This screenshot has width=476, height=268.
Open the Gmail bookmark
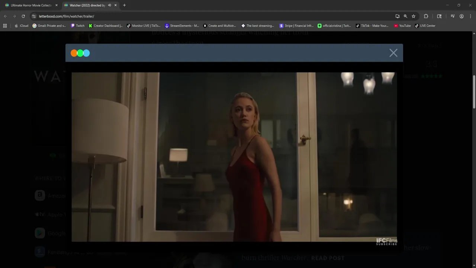[49, 26]
